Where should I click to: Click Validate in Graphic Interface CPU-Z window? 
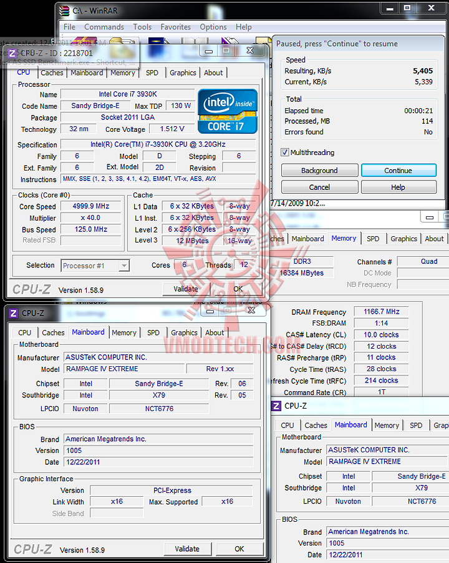pos(188,549)
